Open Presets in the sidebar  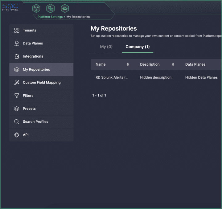(x=29, y=109)
